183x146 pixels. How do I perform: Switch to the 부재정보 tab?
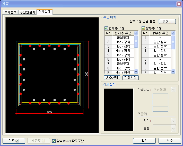[10, 12]
